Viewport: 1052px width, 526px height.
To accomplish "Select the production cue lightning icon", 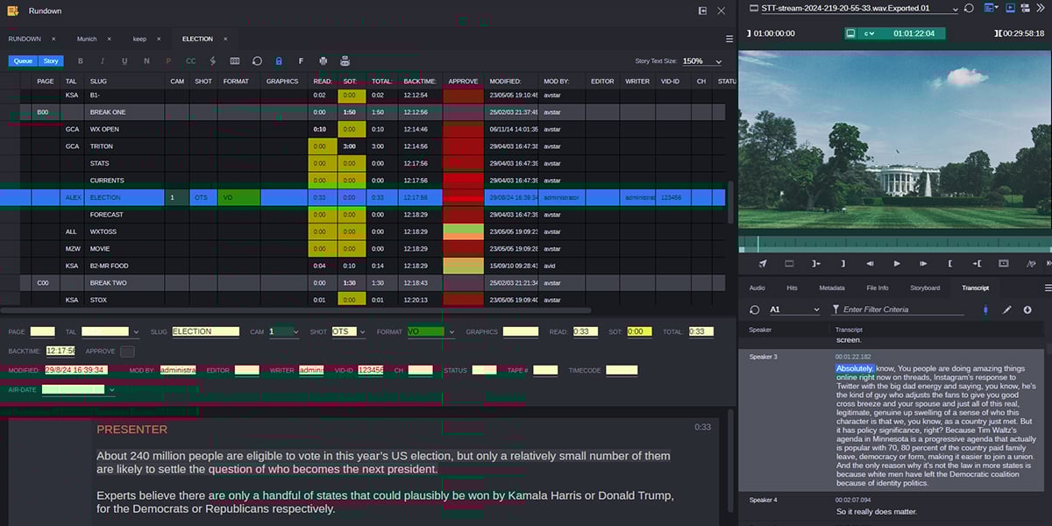I will coord(213,61).
